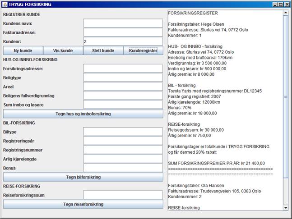Click the line Kundenummer: 2
The width and height of the screenshot is (292, 219).
[x=185, y=196]
